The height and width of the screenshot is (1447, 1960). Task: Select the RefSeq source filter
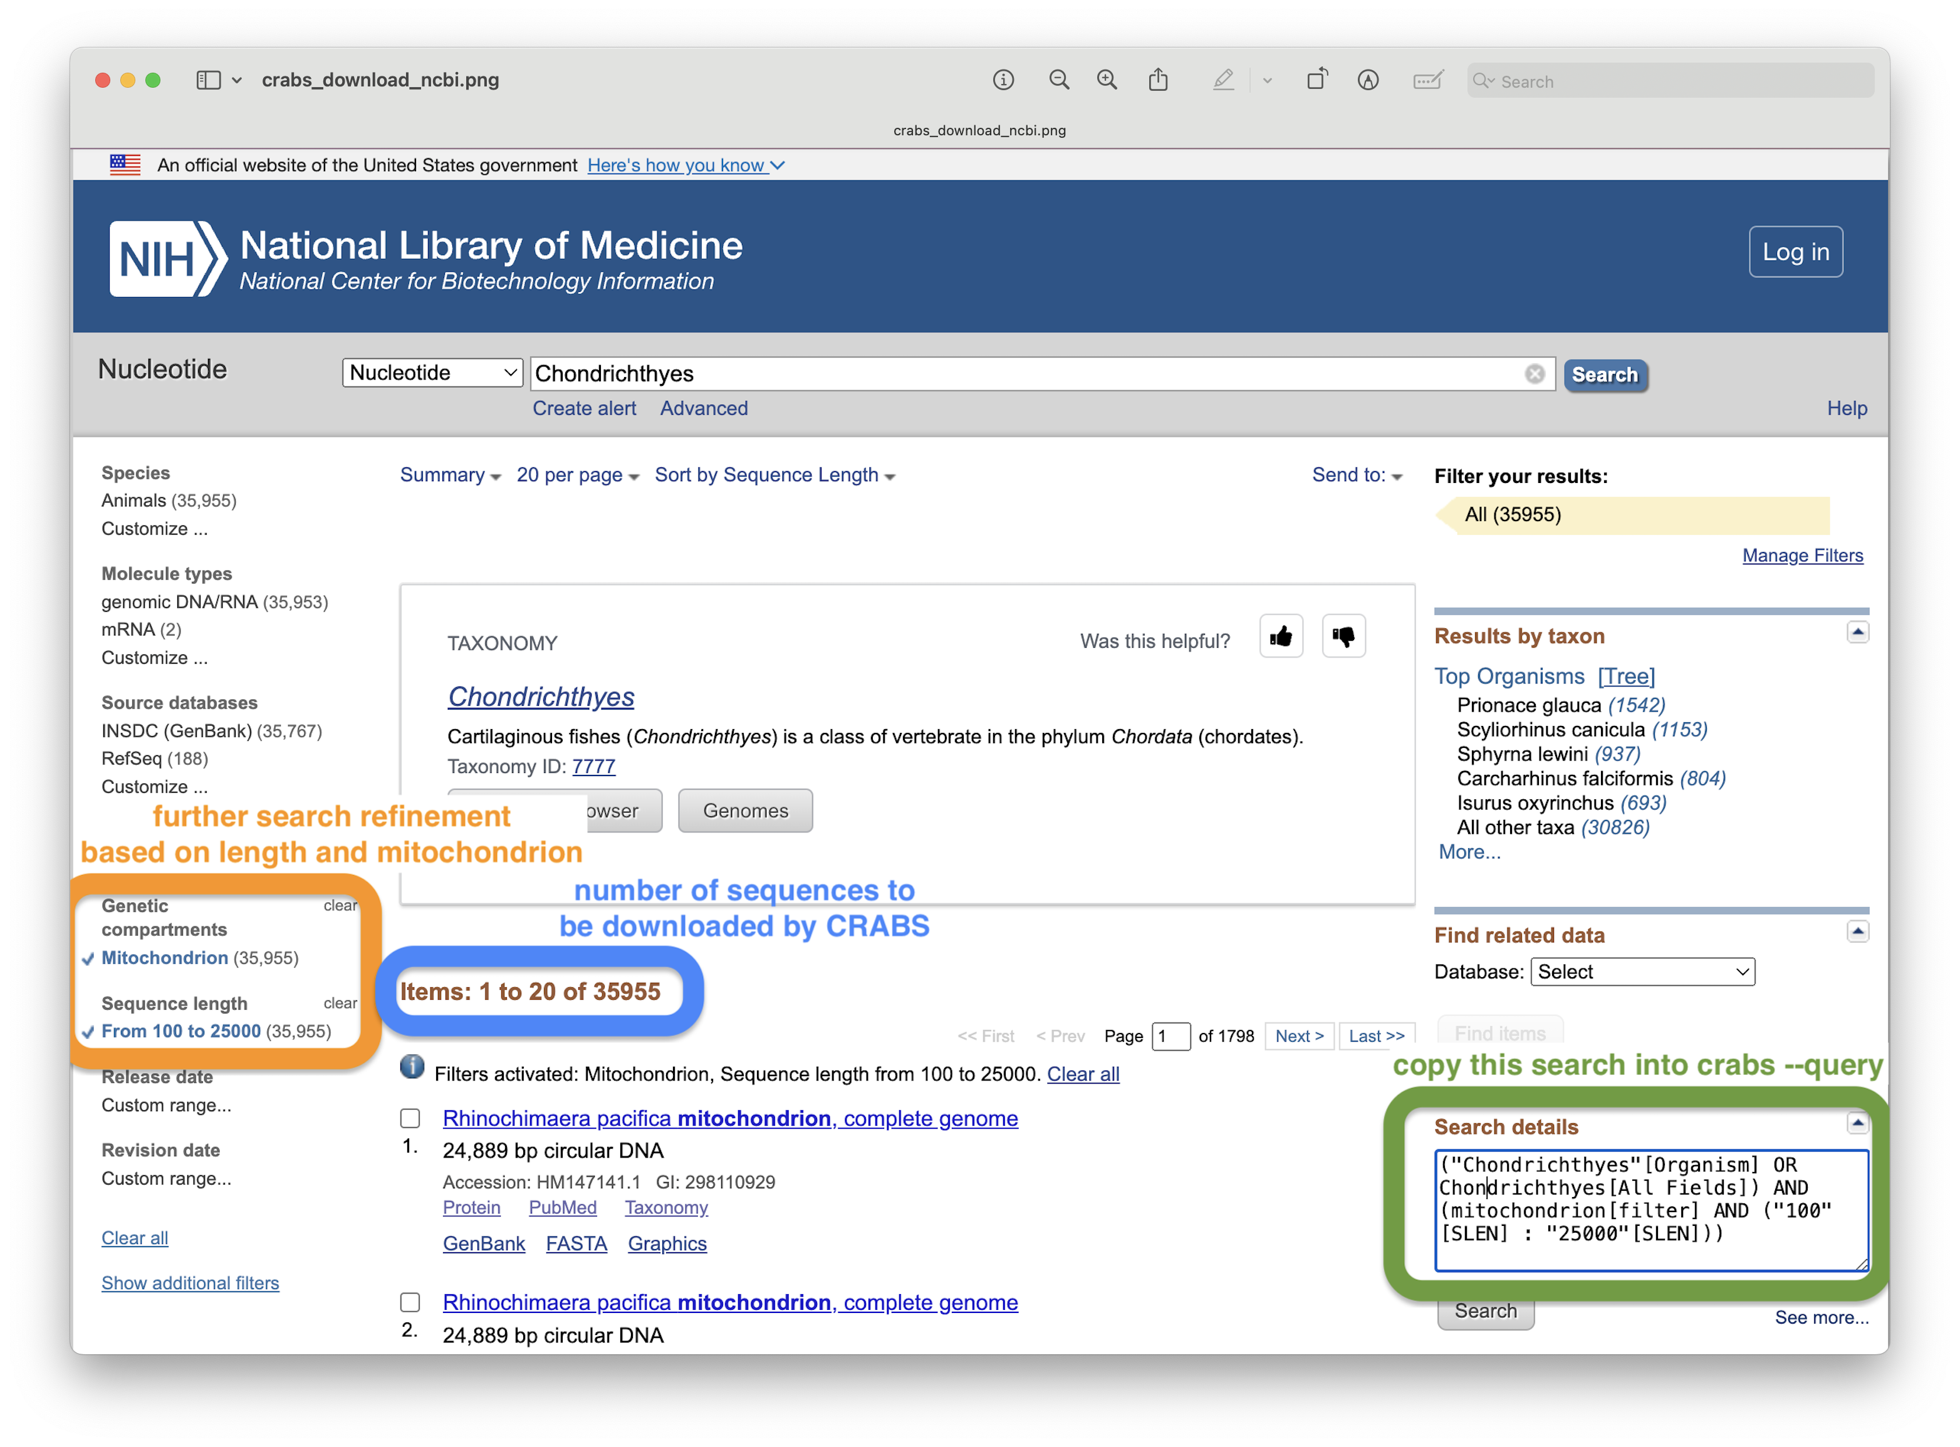132,759
